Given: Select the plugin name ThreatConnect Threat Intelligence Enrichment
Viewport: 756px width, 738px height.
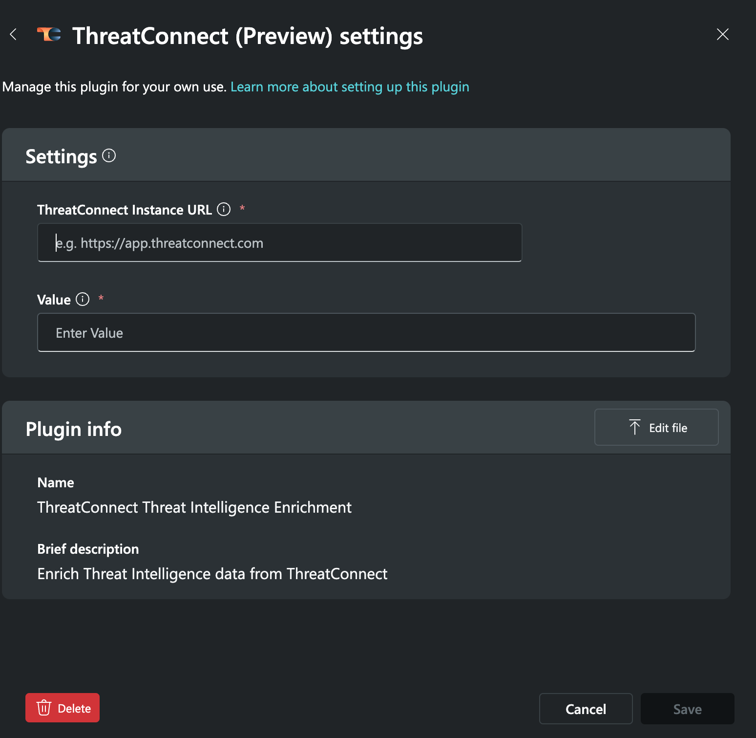Looking at the screenshot, I should coord(194,507).
